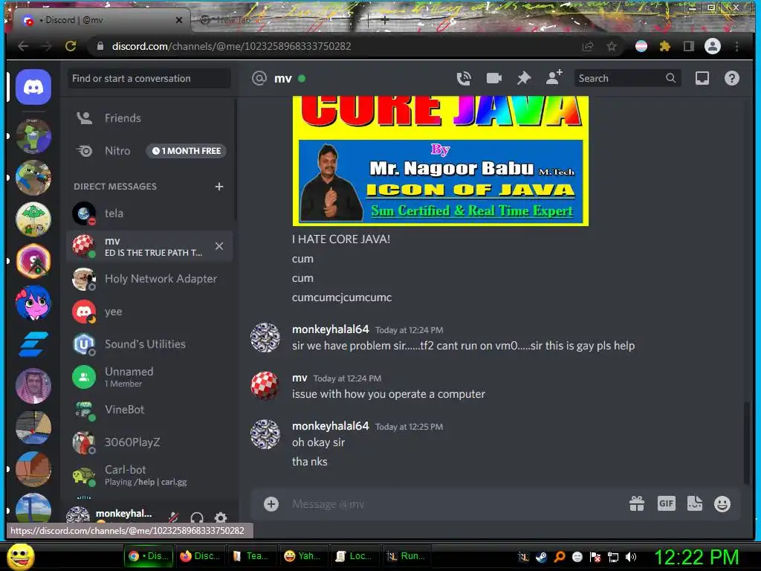
Task: Click mv's avatar in the chat
Action: click(265, 386)
